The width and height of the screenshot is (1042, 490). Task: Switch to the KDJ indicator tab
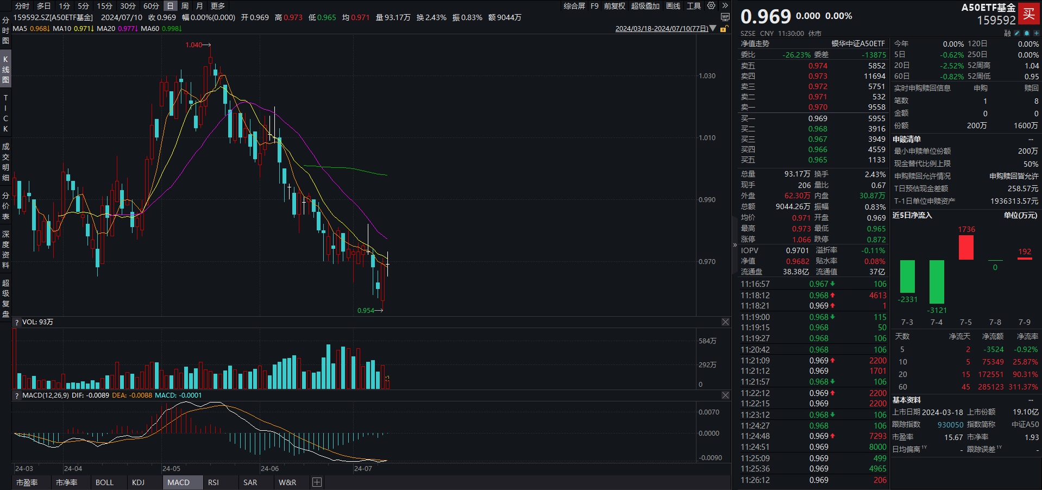tap(138, 482)
